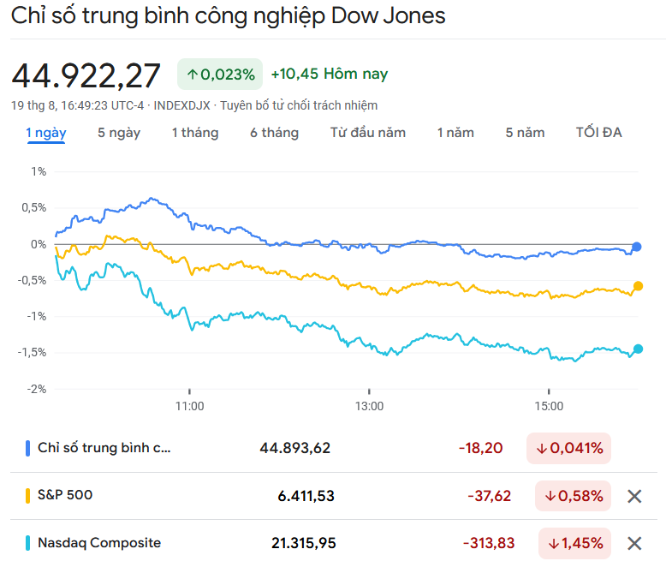Select the Từ đầu năm tab
666x561 pixels.
coord(368,133)
